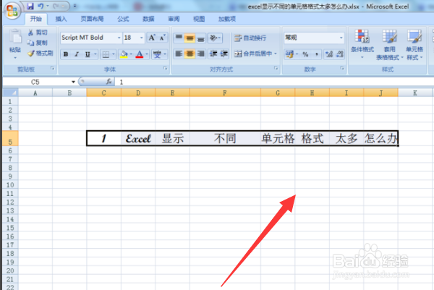Switch to the 开始 tab
The height and width of the screenshot is (290, 434).
coord(35,19)
